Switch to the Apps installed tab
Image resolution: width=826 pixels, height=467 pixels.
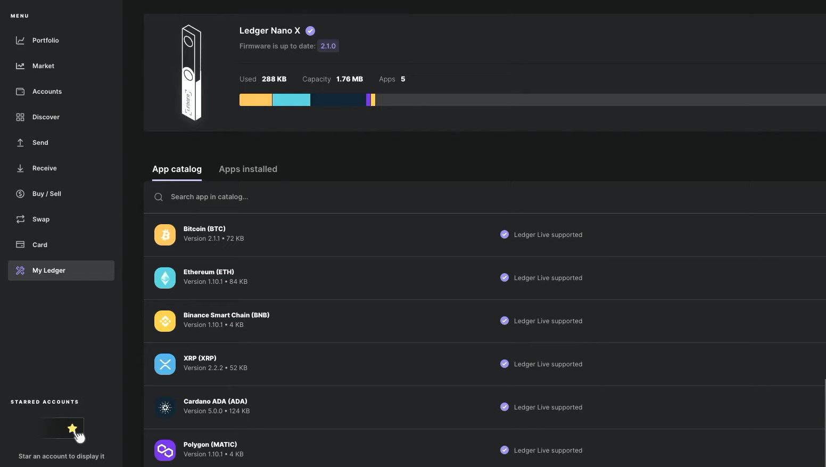click(x=248, y=169)
